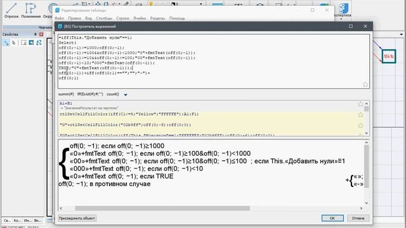Close the Свойства panel with red X
Viewport: 406px width, 228px height.
point(41,34)
